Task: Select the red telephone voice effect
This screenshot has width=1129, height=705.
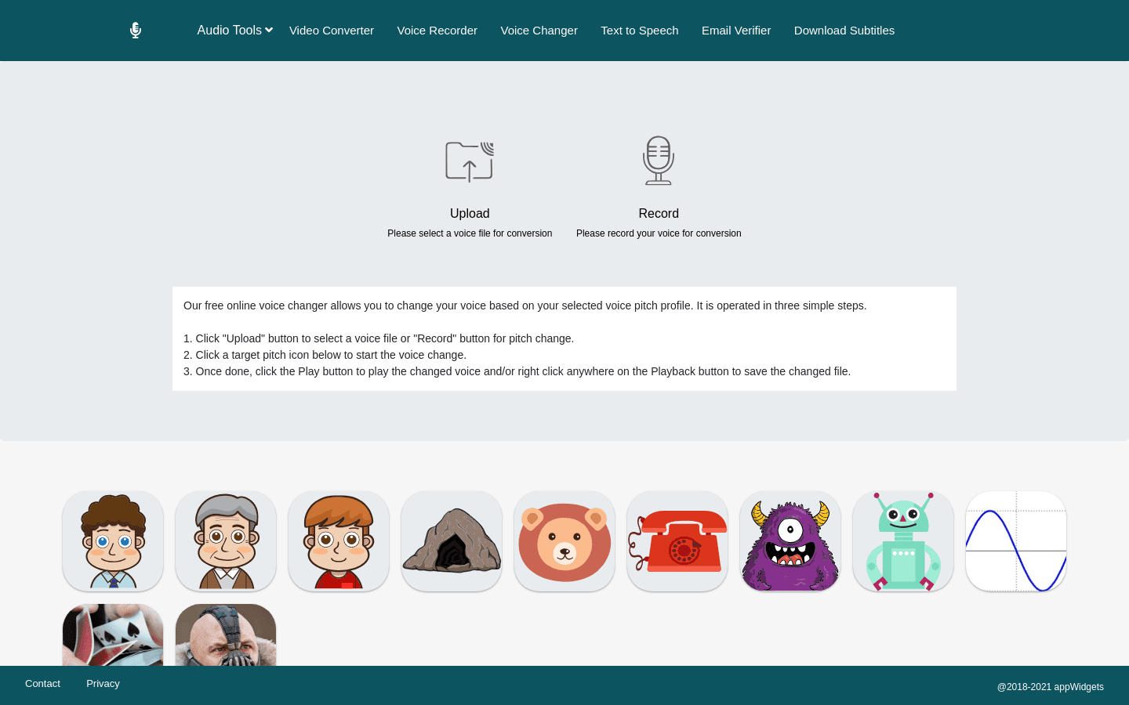Action: click(677, 541)
